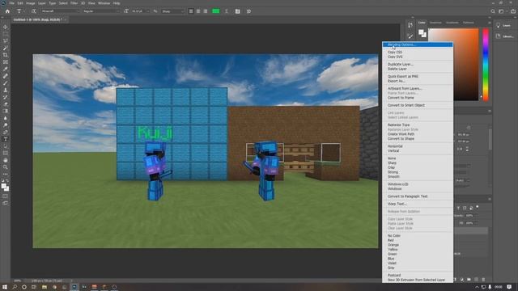Select the Rectangle shape tool
The height and width of the screenshot is (291, 518).
point(6,153)
